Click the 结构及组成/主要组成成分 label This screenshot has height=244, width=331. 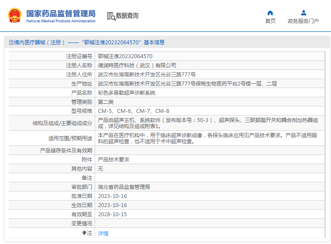point(63,123)
